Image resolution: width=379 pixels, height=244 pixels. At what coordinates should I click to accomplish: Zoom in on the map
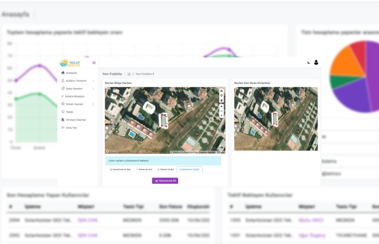coord(222,106)
